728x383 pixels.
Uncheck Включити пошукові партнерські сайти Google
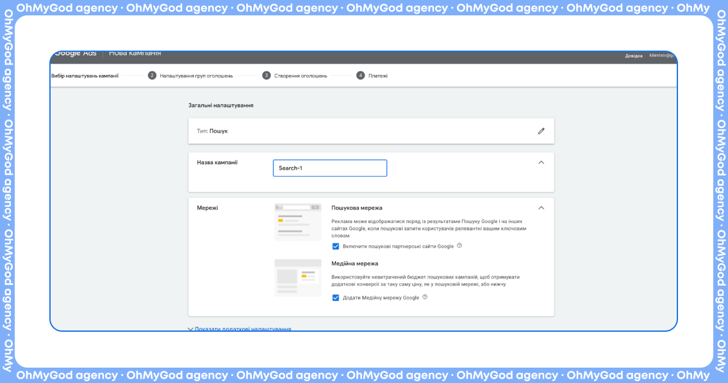coord(336,247)
